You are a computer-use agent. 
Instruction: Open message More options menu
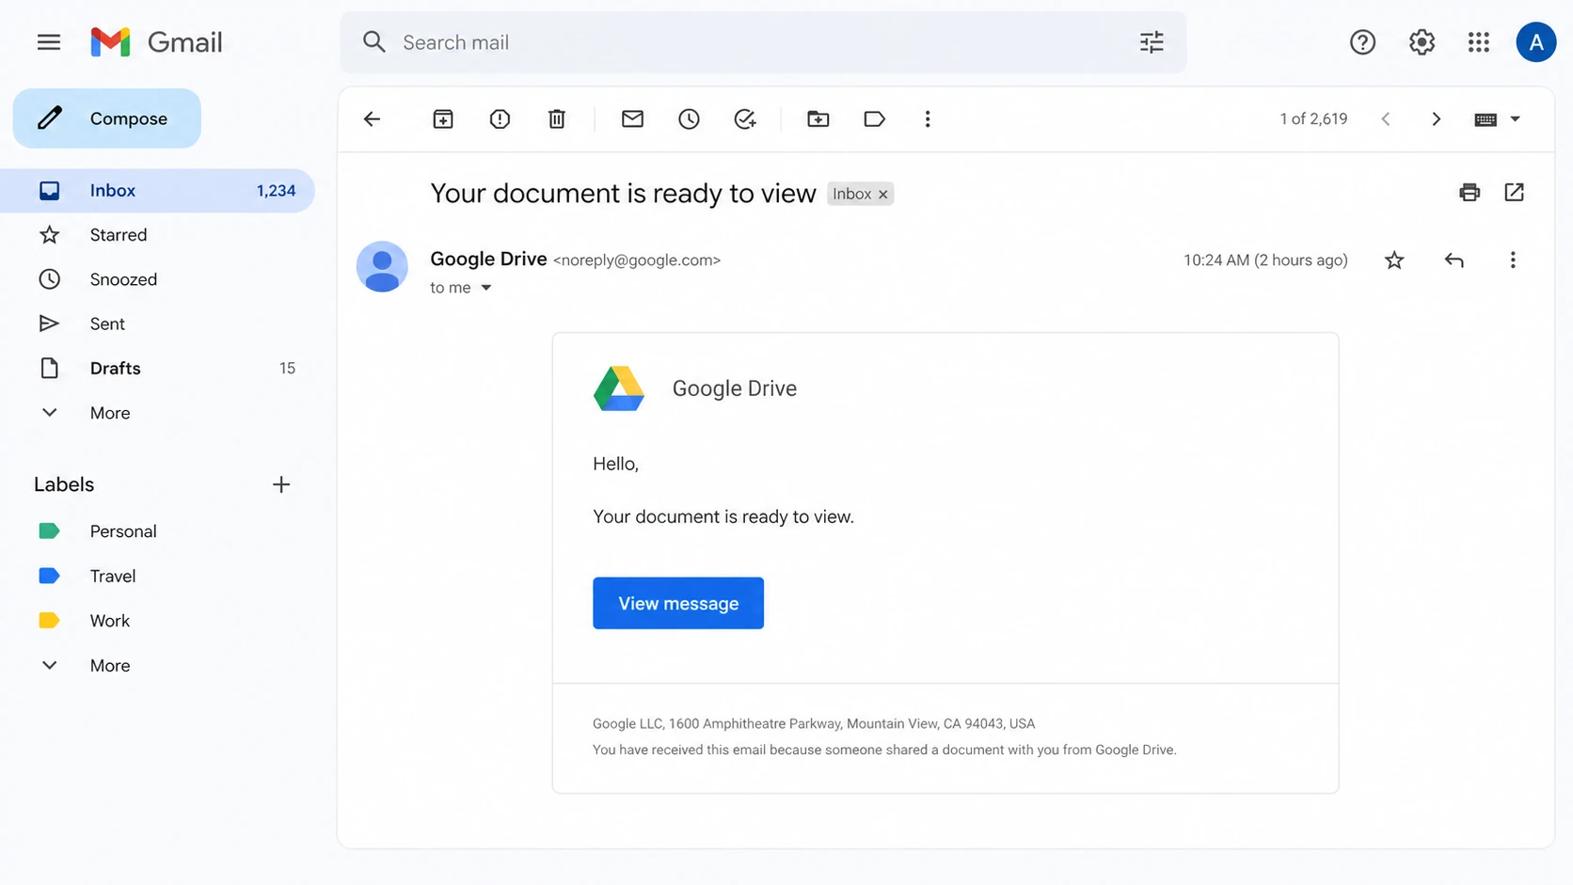1513,261
